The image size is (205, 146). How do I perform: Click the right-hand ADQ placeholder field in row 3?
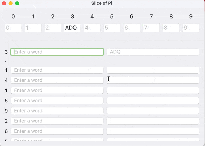pos(153,52)
